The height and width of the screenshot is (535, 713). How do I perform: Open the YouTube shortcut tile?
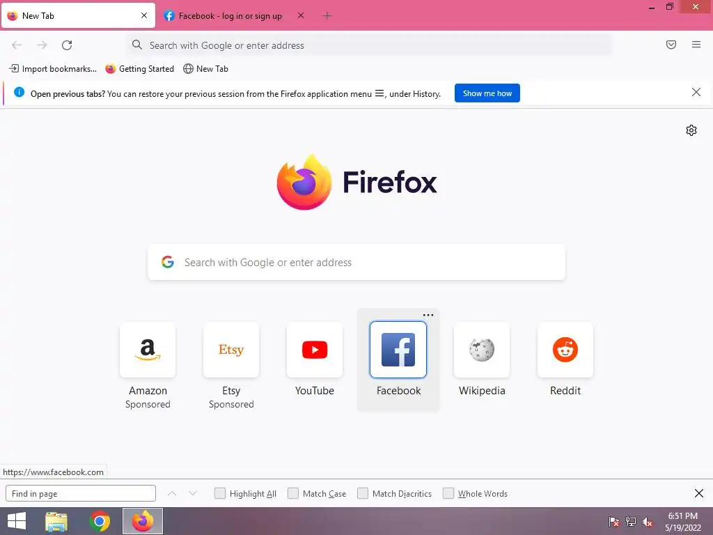315,350
